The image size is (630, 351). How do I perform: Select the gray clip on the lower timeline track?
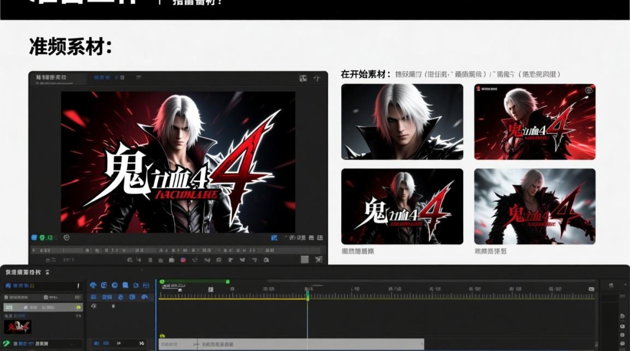[291, 344]
